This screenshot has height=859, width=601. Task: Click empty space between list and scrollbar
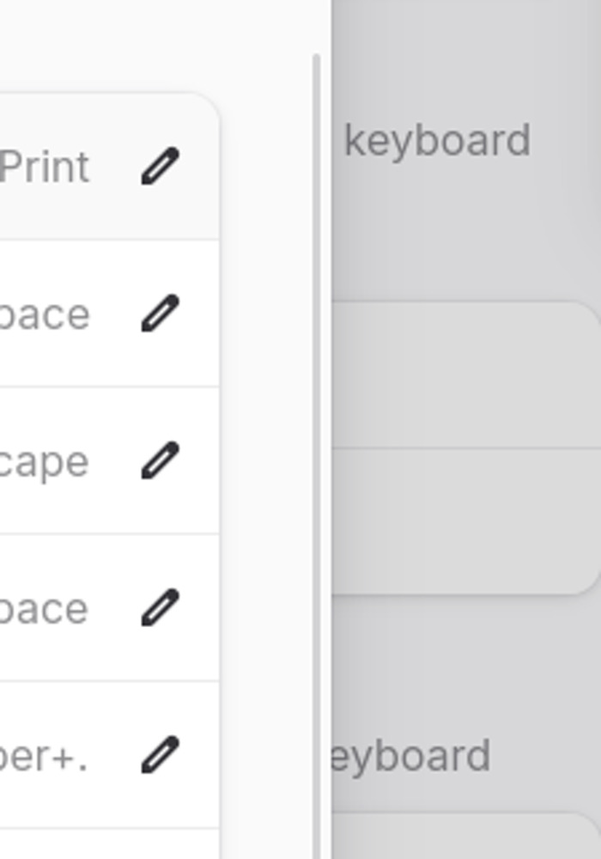coord(266,429)
